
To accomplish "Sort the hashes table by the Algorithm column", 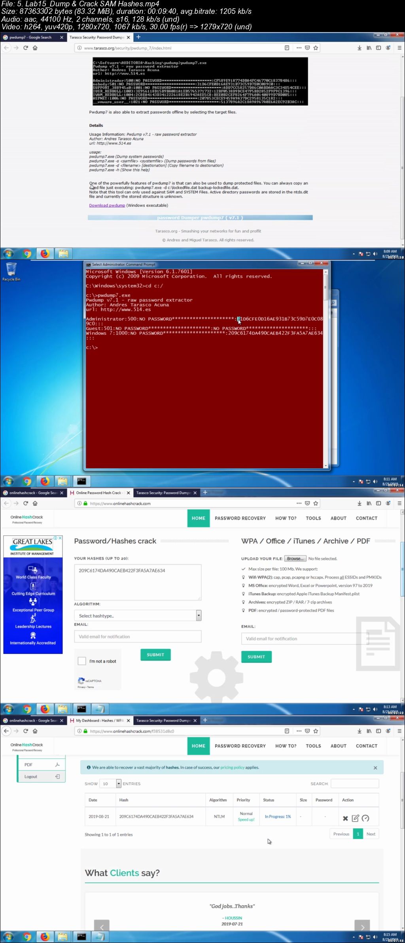I will click(x=219, y=800).
